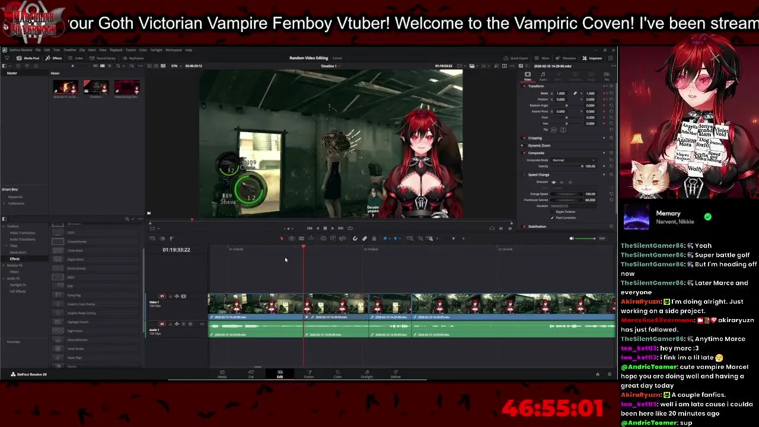Lock the Video 1 track
This screenshot has width=759, height=427.
click(x=170, y=297)
